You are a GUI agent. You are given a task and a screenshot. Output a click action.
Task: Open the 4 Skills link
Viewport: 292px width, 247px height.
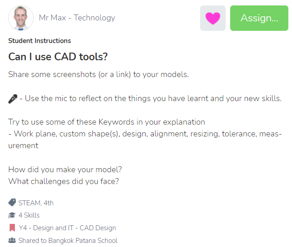tap(29, 215)
